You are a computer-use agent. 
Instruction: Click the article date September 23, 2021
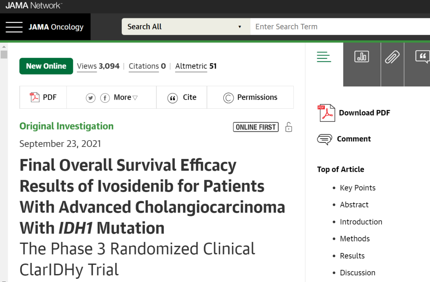60,144
